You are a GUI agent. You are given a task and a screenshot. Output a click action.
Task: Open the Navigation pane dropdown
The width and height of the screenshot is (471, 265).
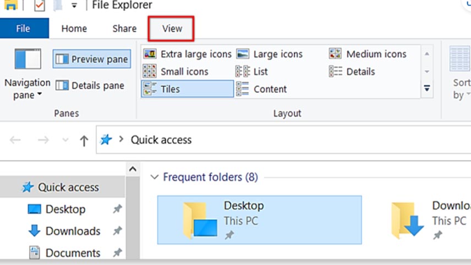click(28, 88)
